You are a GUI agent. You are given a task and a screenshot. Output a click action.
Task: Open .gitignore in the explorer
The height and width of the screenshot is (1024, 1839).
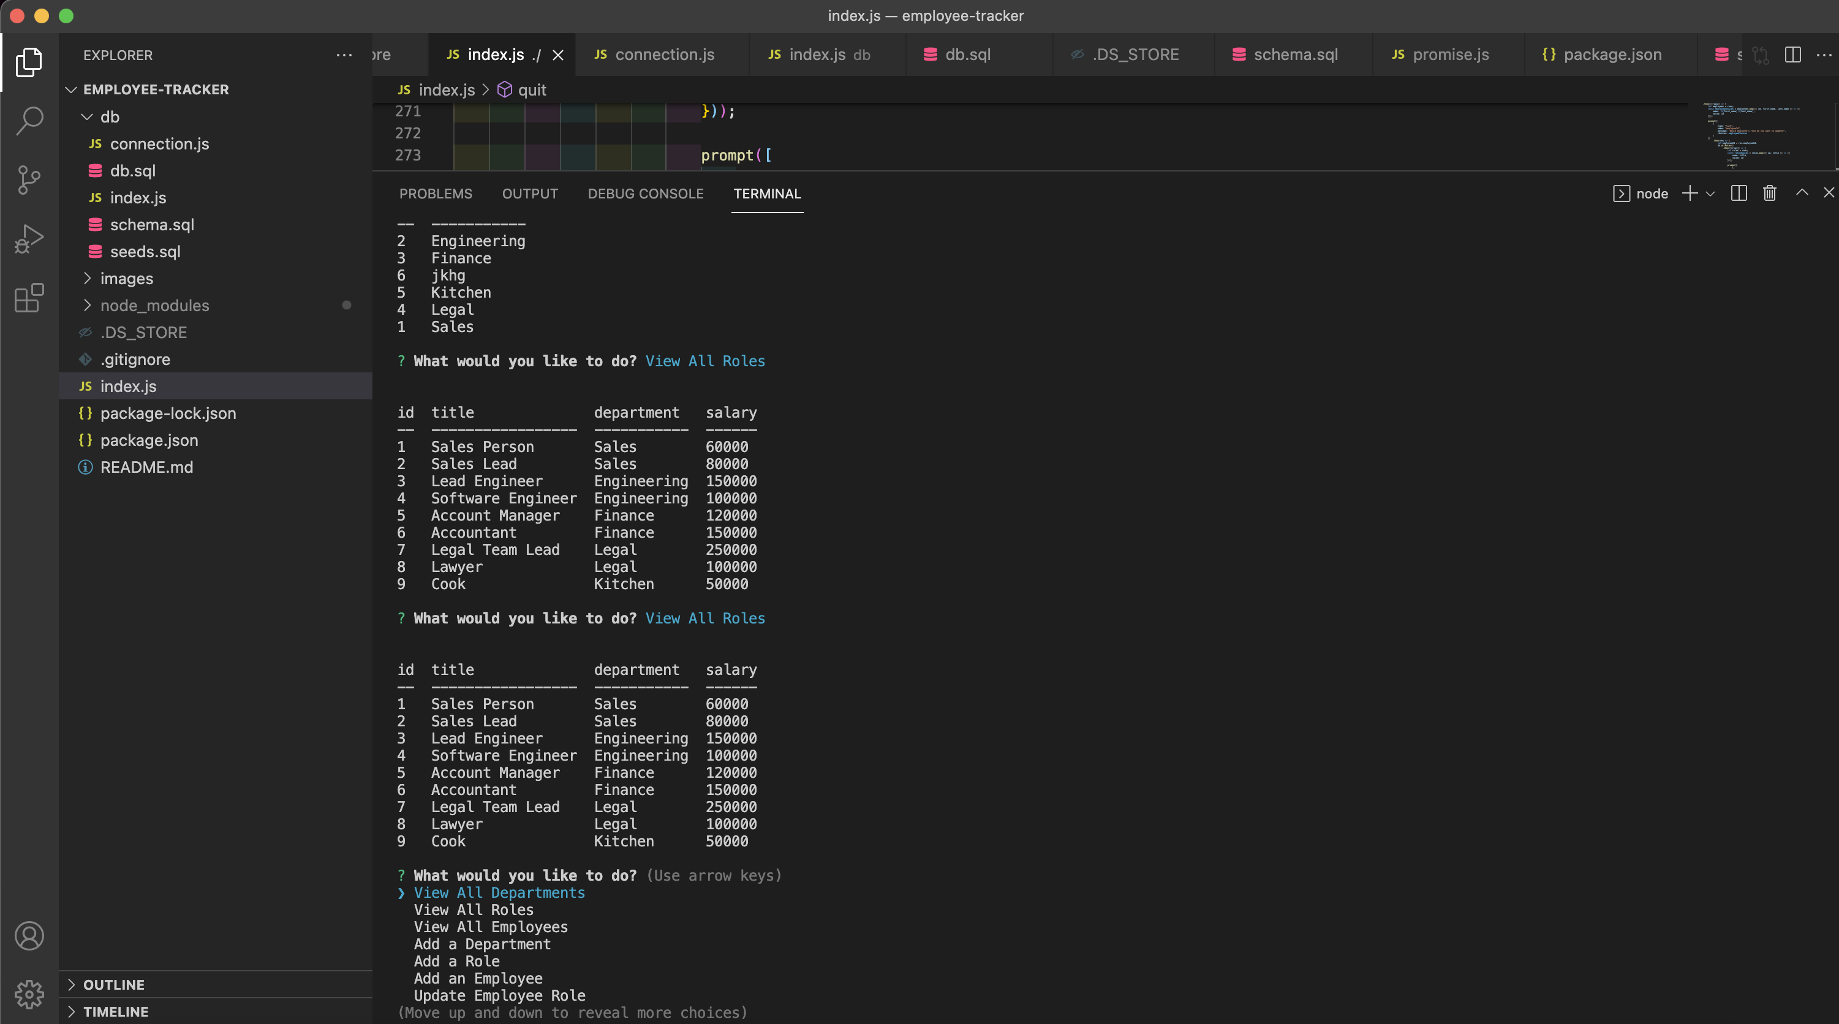tap(215, 360)
